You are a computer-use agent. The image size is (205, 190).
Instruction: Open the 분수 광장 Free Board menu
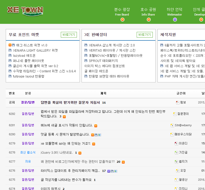(122, 12)
